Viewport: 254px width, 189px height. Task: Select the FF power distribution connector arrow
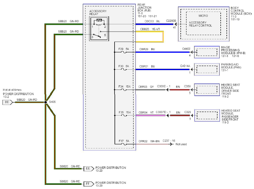[89, 184]
